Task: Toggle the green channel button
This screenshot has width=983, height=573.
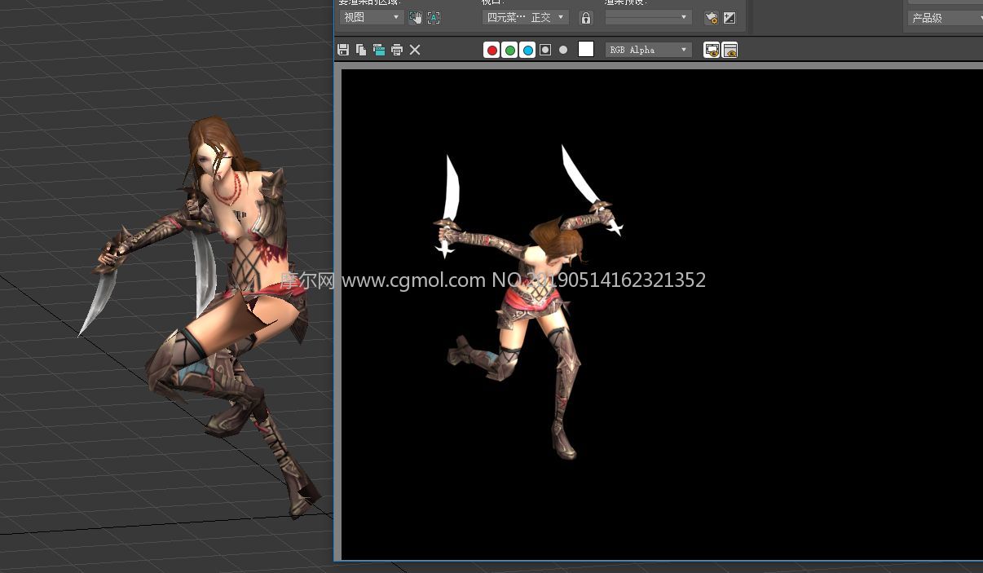Action: [509, 50]
